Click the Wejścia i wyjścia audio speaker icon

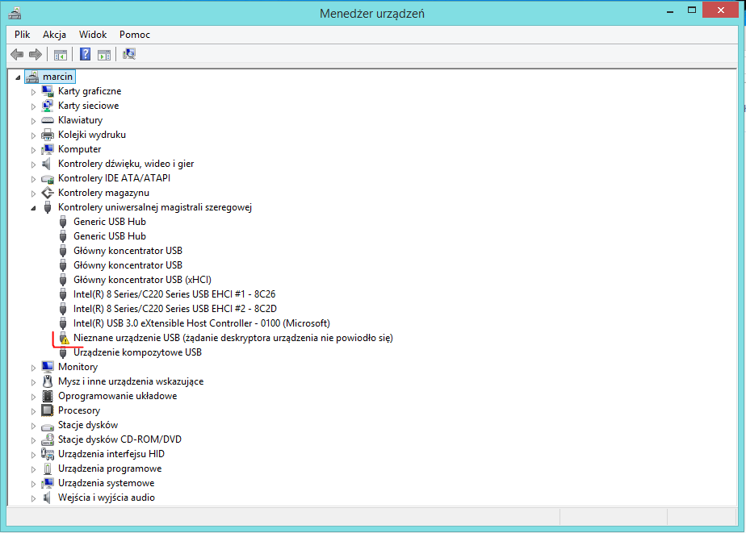(47, 498)
